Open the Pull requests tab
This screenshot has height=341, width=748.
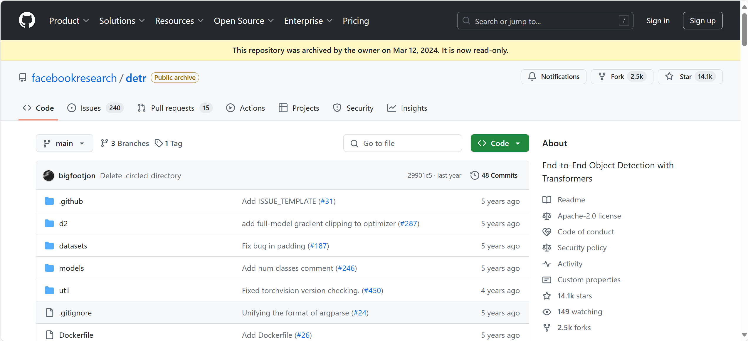click(x=175, y=108)
